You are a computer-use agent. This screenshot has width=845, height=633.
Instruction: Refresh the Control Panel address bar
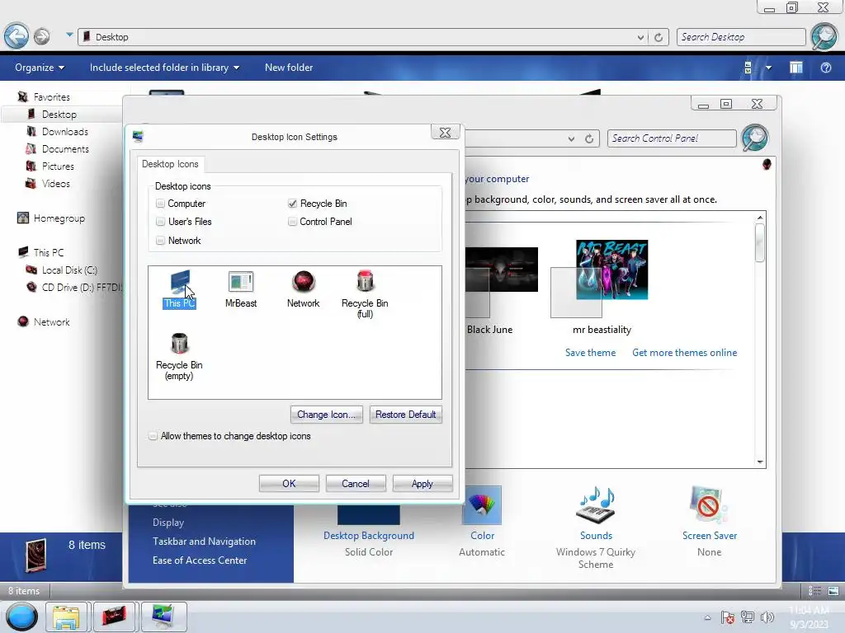[589, 138]
